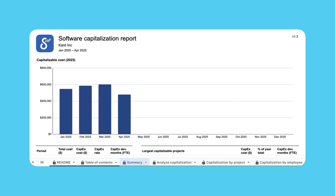This screenshot has height=196, width=335.
Task: Open the Analyze capitalization tab dropdown
Action: coord(195,162)
